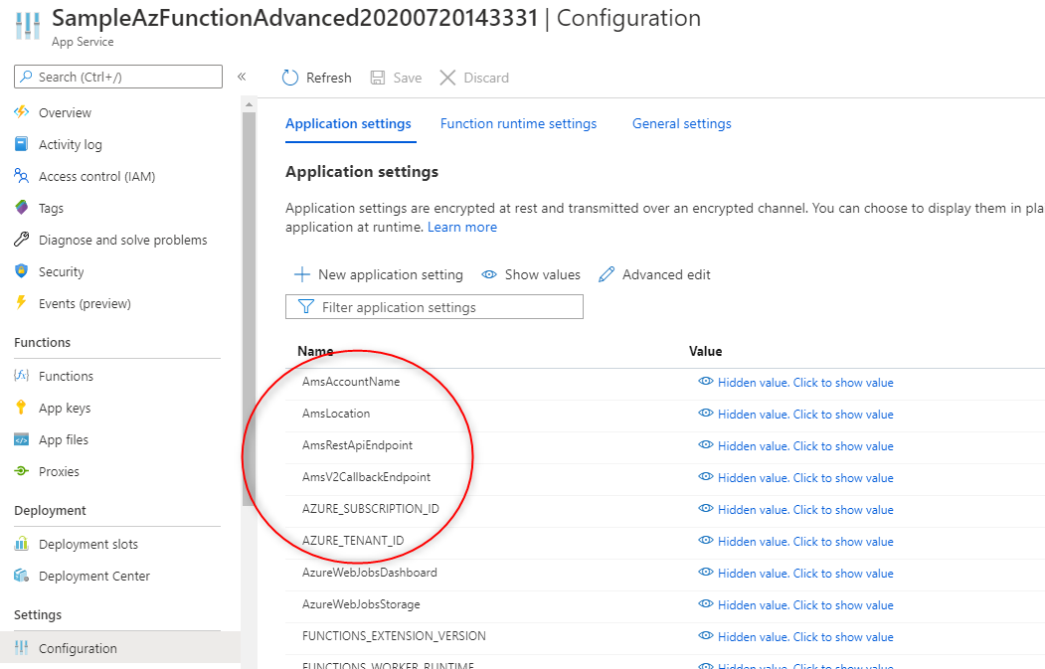Open the AzureWebJobsStorage setting name
The image size is (1045, 669).
click(361, 604)
